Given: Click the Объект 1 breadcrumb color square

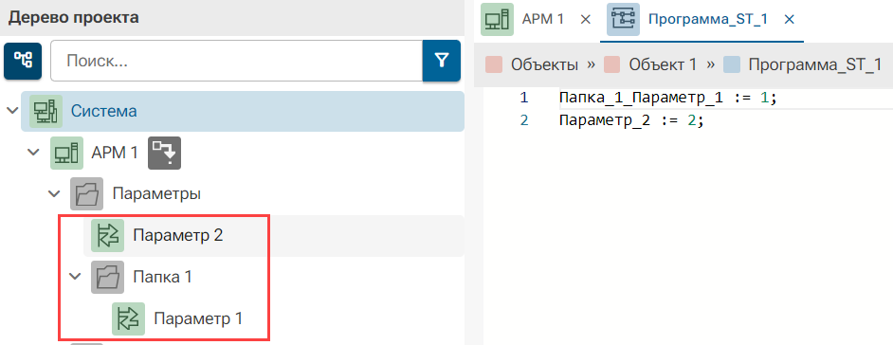Looking at the screenshot, I should (x=612, y=64).
